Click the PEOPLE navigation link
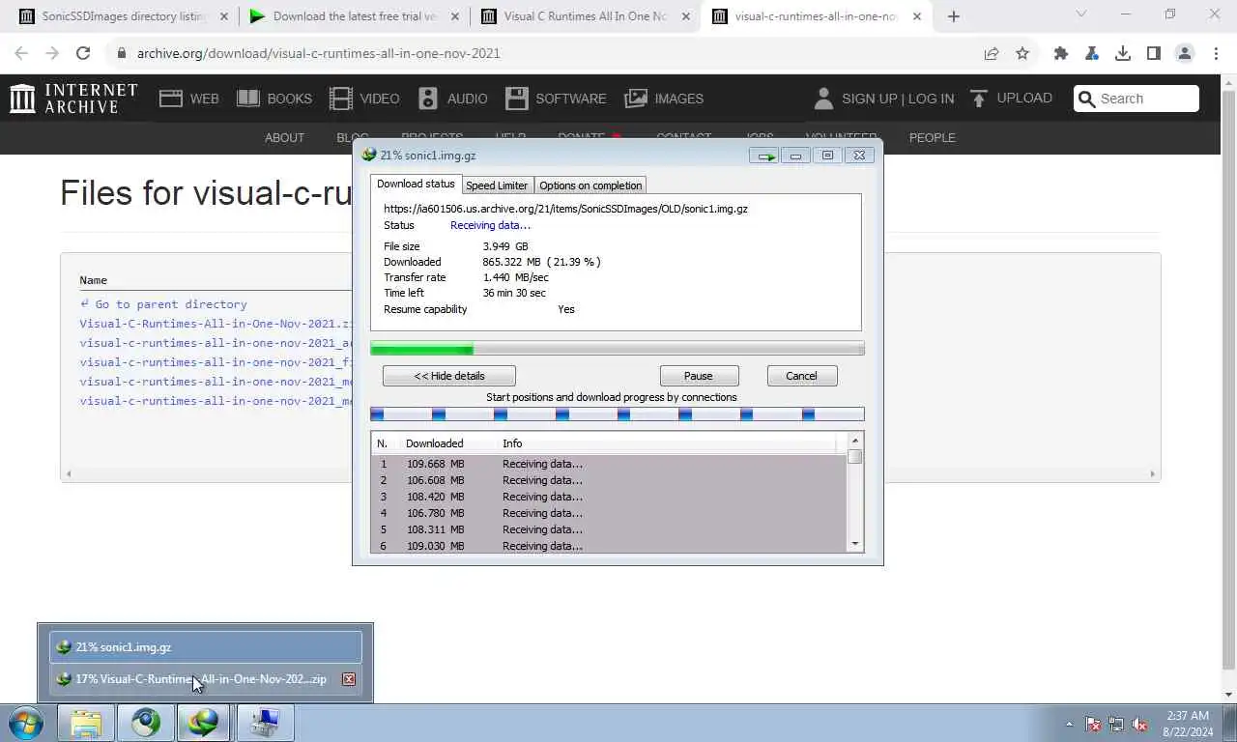 point(932,137)
